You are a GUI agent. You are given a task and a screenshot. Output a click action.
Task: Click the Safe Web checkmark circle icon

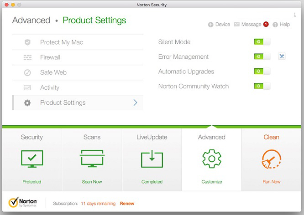(27, 72)
